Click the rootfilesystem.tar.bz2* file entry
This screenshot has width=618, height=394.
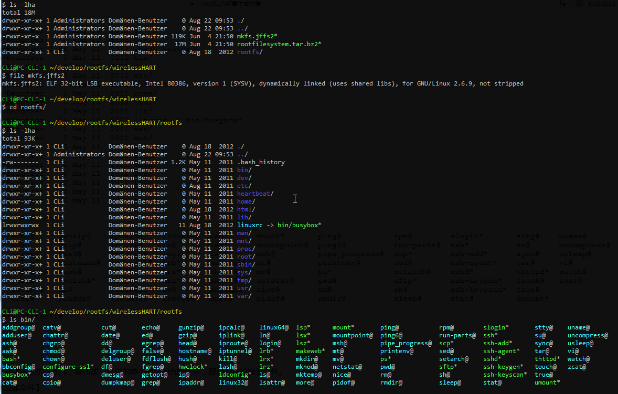[279, 44]
